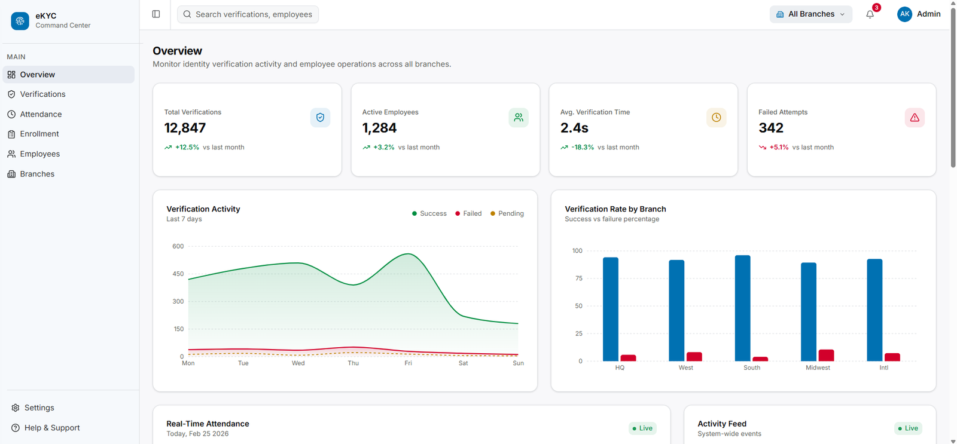This screenshot has height=444, width=957.
Task: Toggle the Success series in chart legend
Action: pos(429,213)
